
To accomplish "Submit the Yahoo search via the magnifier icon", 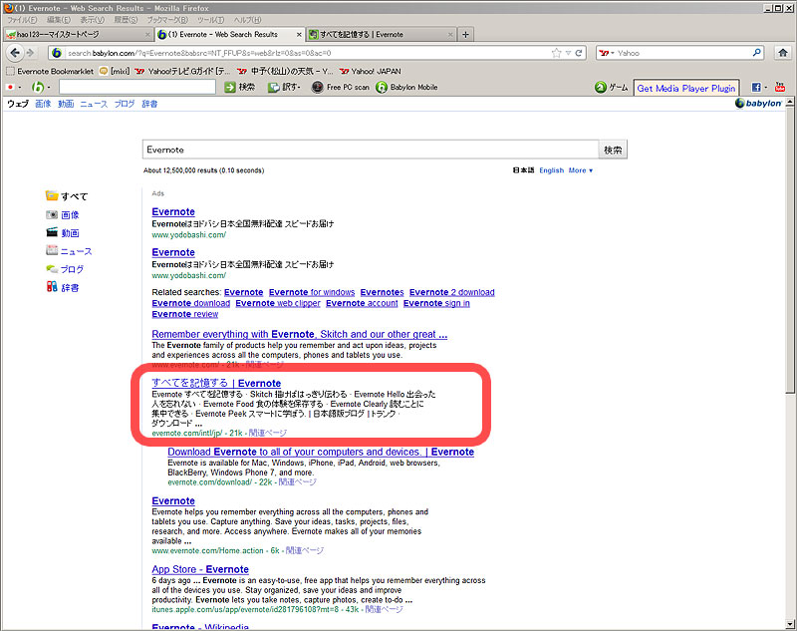I will [x=756, y=53].
